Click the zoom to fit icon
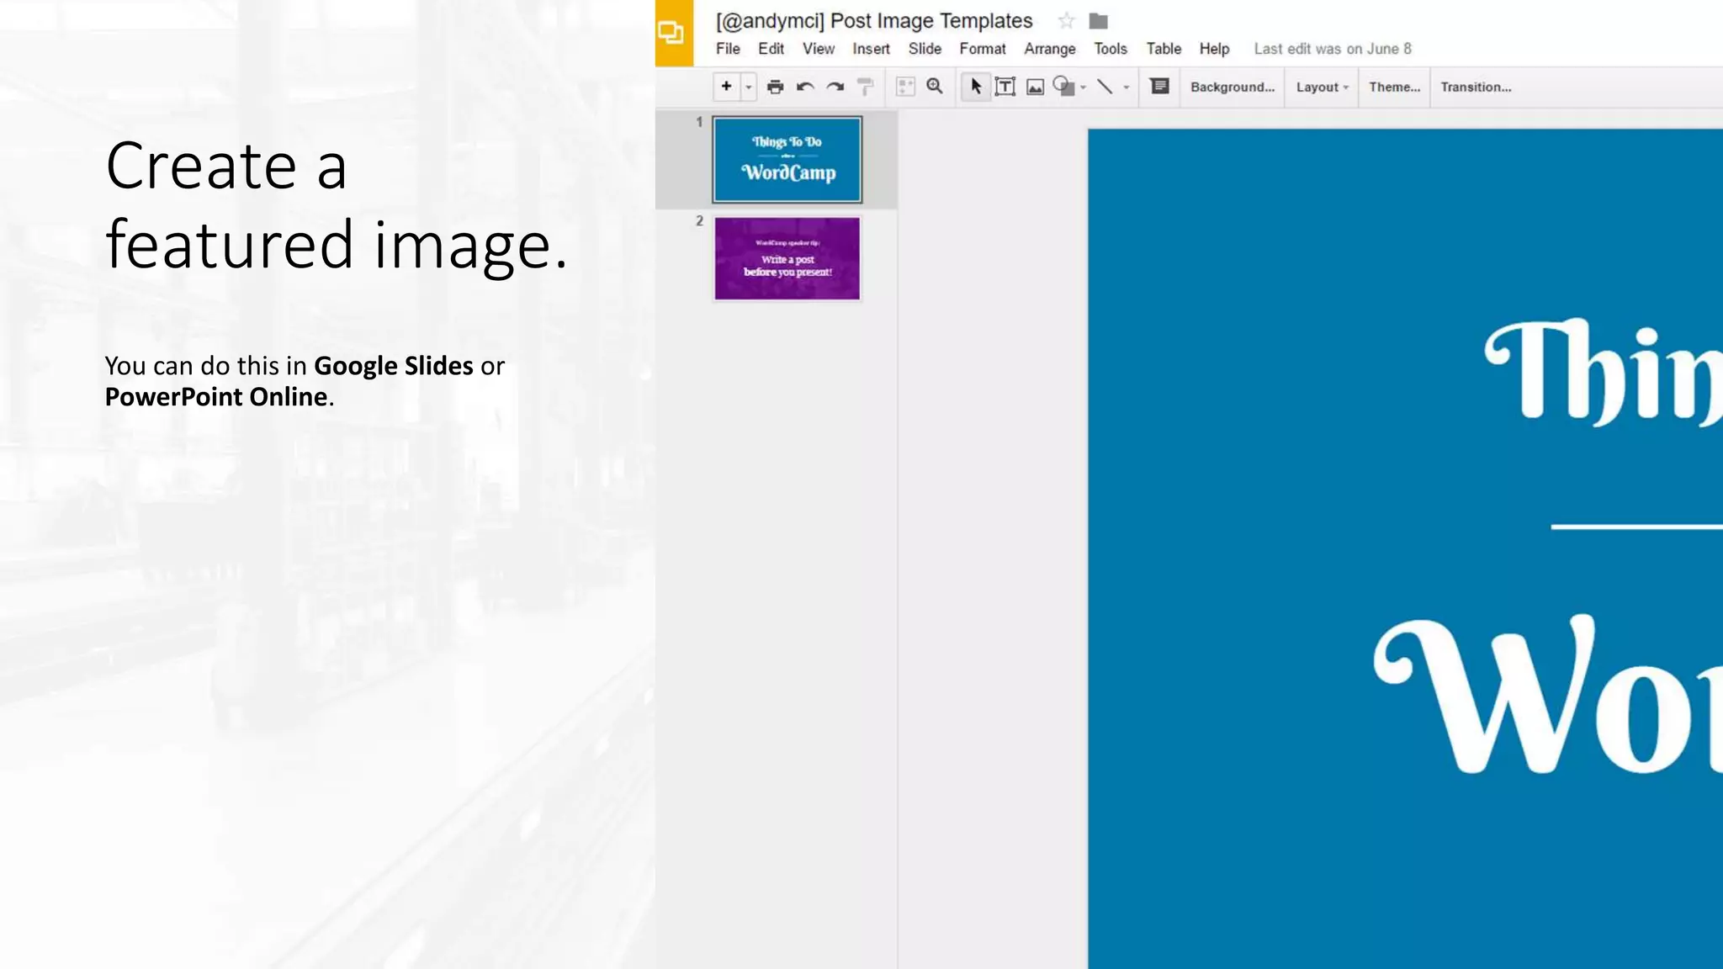The width and height of the screenshot is (1723, 969). [905, 87]
